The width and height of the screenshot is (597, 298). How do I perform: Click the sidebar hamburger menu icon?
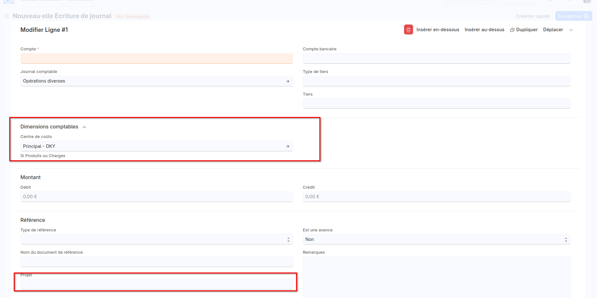[7, 16]
